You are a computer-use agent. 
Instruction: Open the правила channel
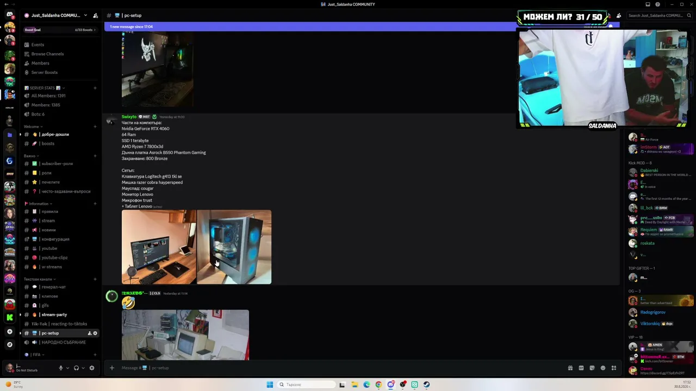pos(61,211)
